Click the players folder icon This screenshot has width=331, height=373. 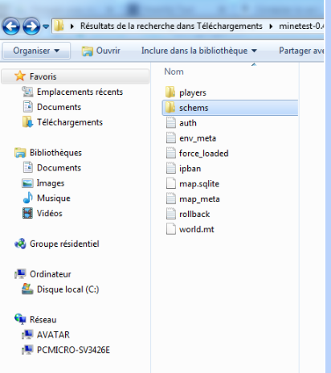click(x=170, y=92)
